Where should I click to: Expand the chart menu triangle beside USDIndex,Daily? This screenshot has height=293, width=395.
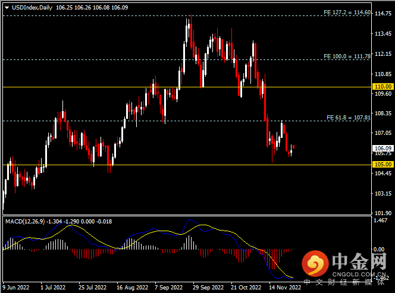[x=6, y=6]
